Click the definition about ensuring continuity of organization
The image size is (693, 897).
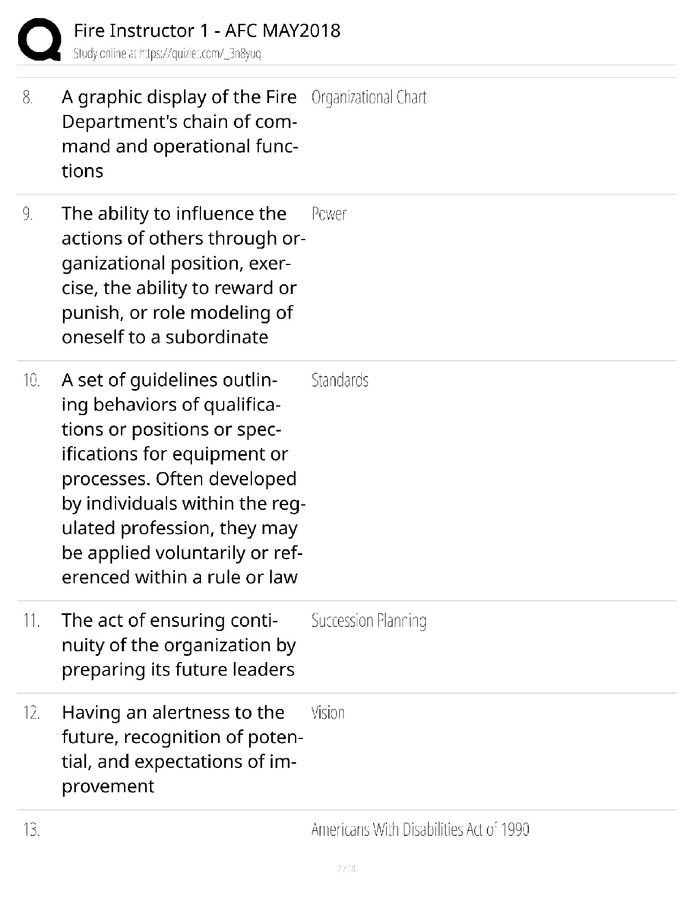coord(179,645)
